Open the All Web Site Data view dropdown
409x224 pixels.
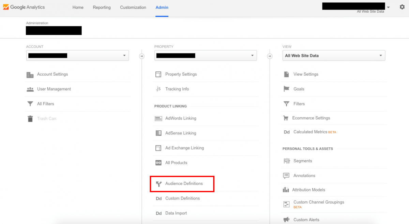click(334, 55)
